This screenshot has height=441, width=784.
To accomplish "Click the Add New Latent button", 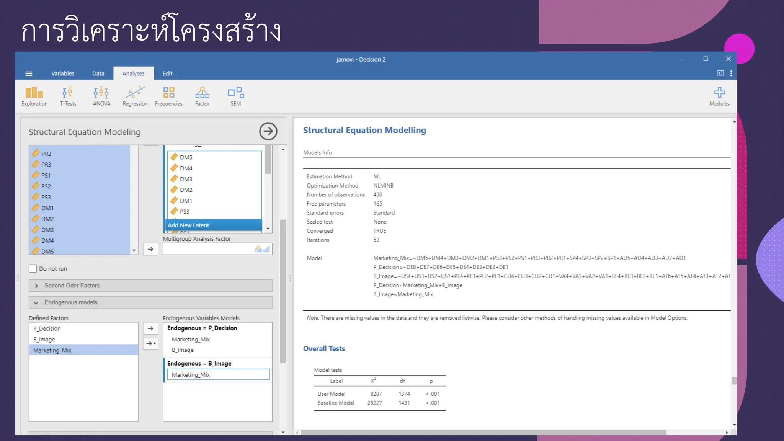I will 214,225.
